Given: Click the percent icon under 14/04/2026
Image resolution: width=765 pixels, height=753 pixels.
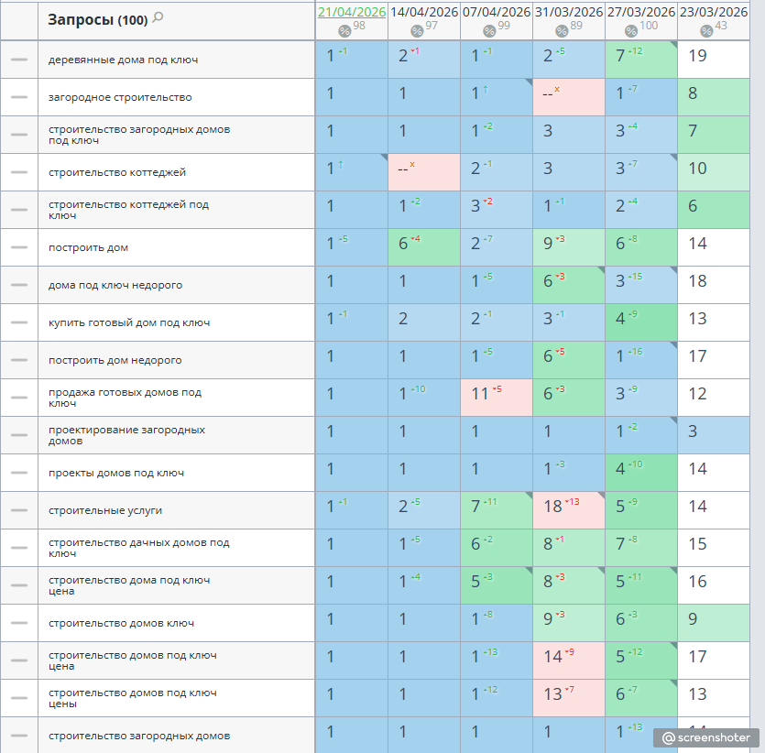Looking at the screenshot, I should pos(417,31).
